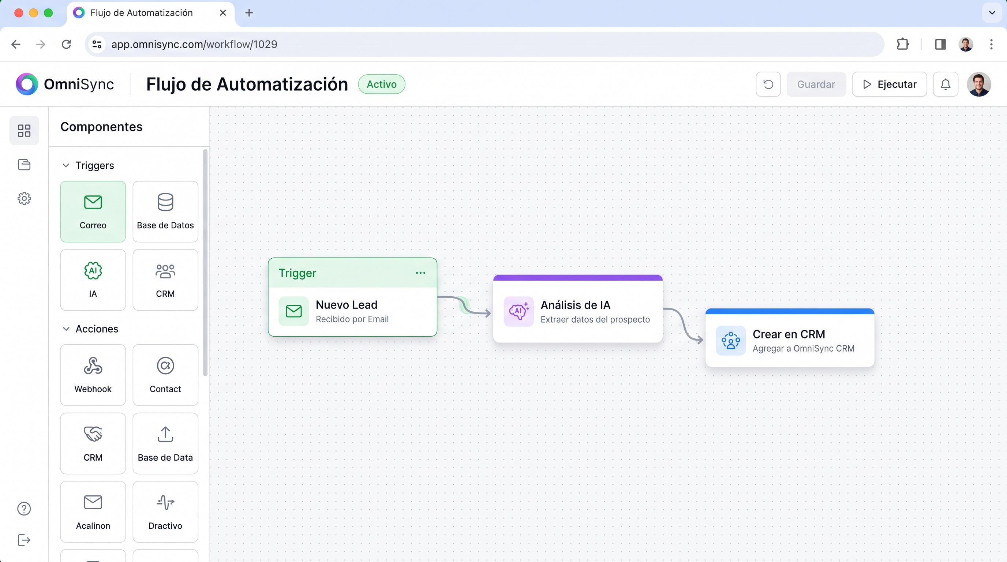Image resolution: width=1007 pixels, height=562 pixels.
Task: Click the URL address bar
Action: [x=485, y=44]
